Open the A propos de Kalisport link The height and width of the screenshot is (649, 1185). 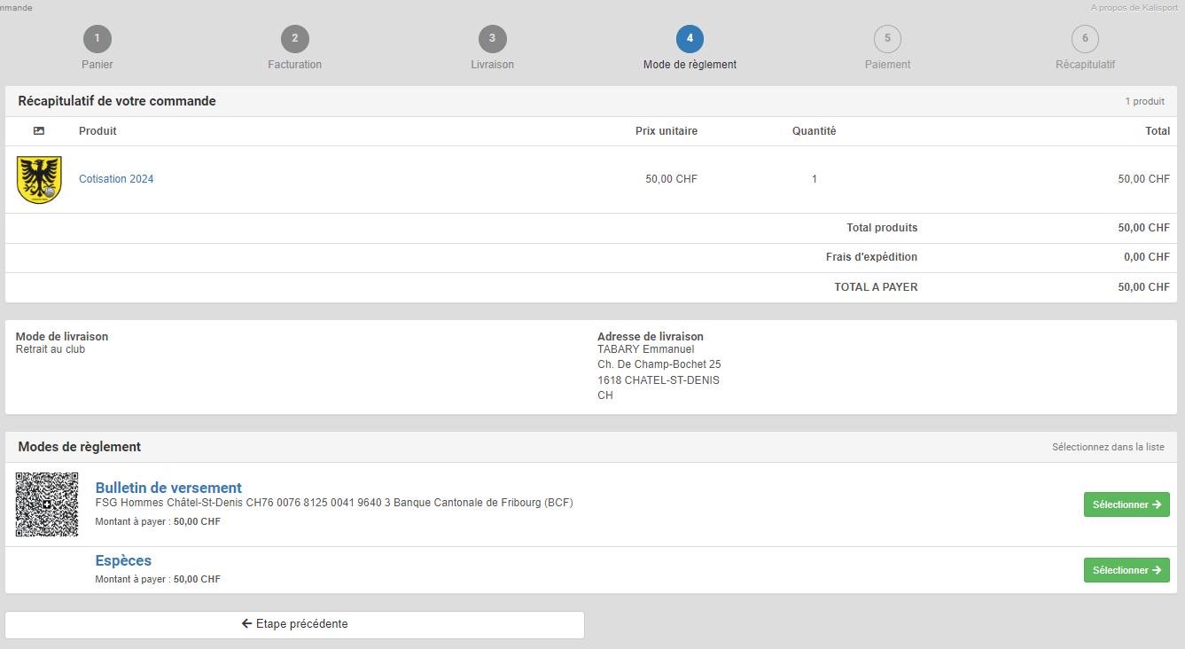coord(1134,7)
